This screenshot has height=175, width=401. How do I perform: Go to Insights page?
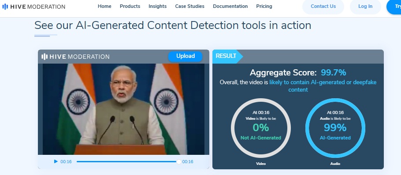tap(158, 6)
